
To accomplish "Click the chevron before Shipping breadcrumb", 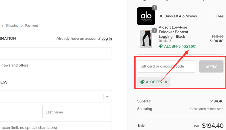I will (3, 26).
